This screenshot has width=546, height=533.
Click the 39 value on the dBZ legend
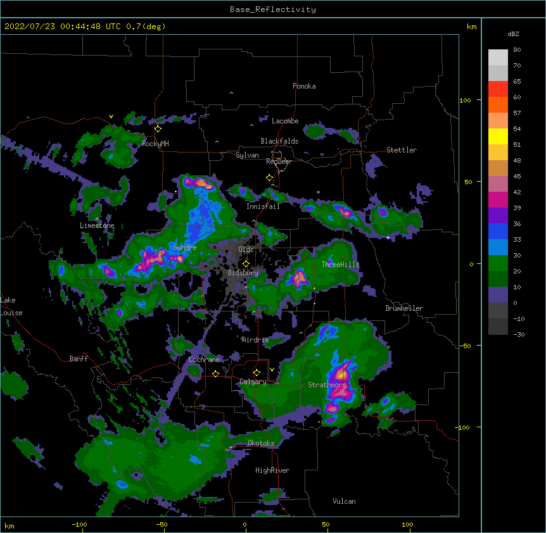[x=517, y=208]
